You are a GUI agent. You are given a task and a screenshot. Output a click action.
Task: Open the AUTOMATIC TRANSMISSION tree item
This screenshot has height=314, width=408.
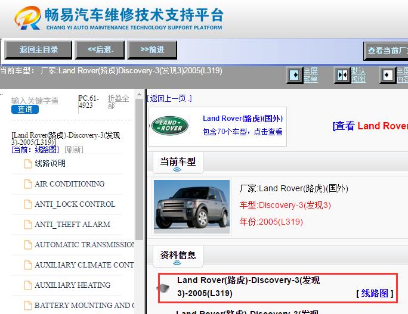point(85,245)
